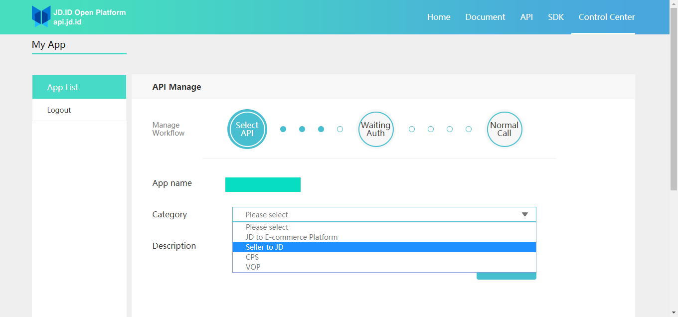Click the Normal Call workflow circle
Viewport: 678px width, 317px height.
tap(504, 129)
